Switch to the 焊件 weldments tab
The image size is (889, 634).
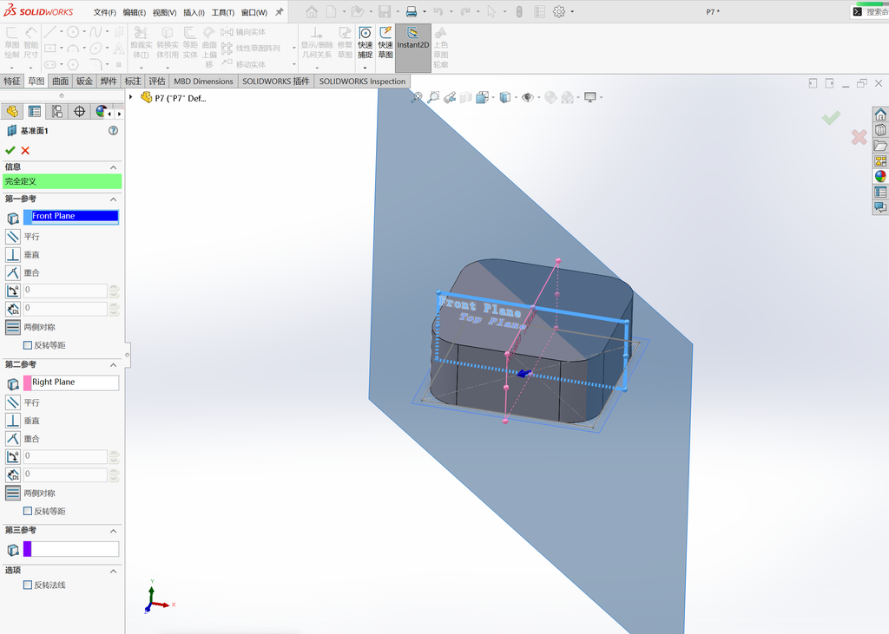109,81
